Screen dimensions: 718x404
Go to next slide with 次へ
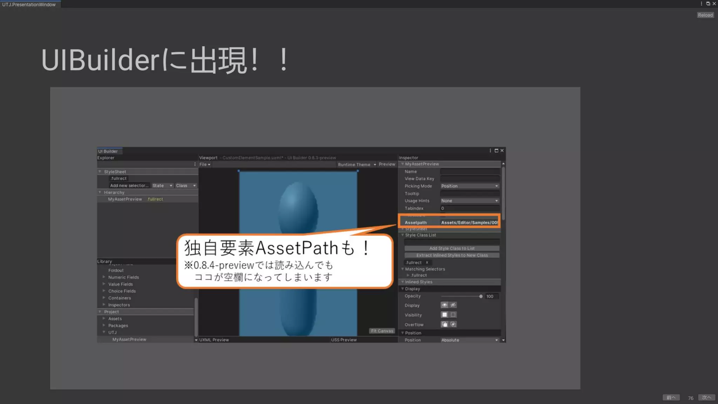(706, 398)
